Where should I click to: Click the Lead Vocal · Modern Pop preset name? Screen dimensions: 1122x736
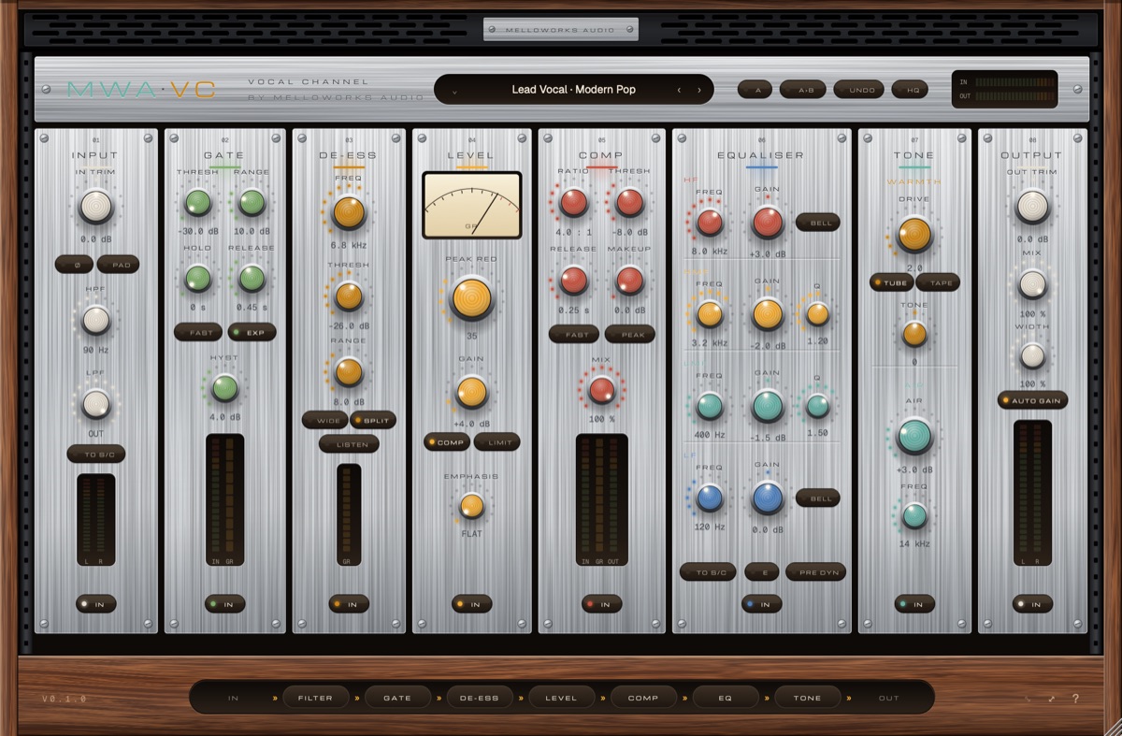pos(573,90)
